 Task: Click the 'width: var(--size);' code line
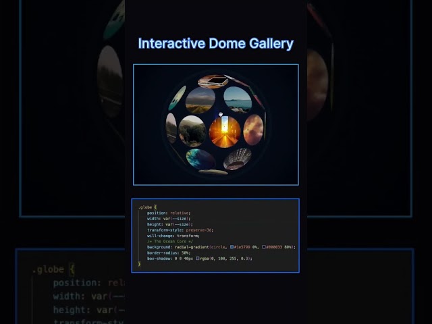169,219
